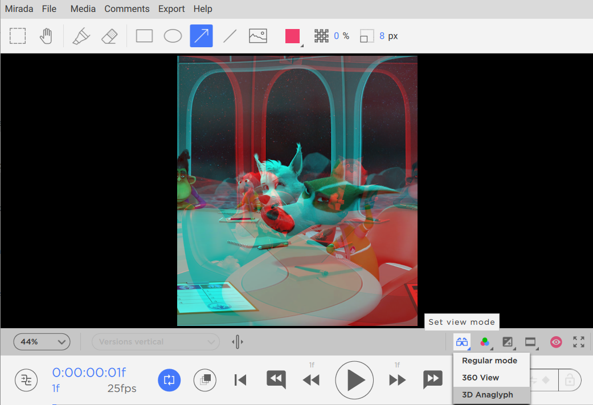The width and height of the screenshot is (593, 405).
Task: Jump to the first frame
Action: click(240, 380)
